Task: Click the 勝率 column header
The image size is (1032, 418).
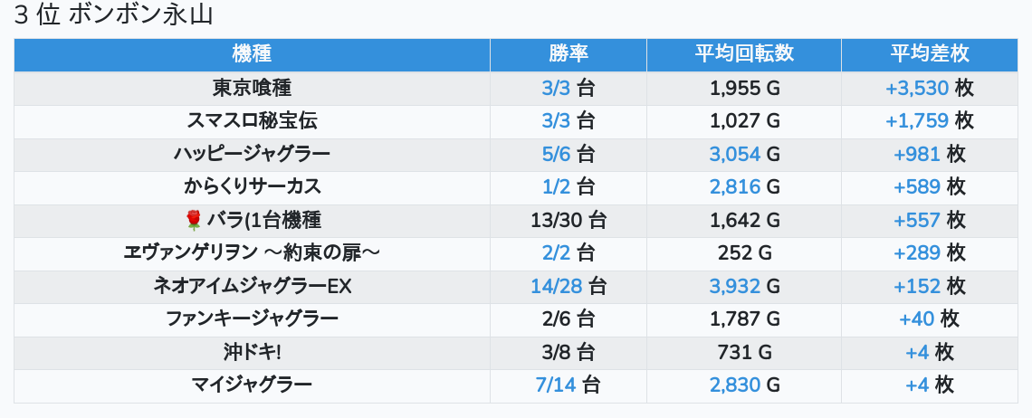Action: click(x=568, y=54)
